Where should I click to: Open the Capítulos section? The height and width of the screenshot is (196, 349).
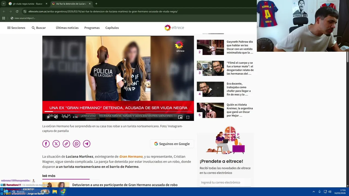112,28
